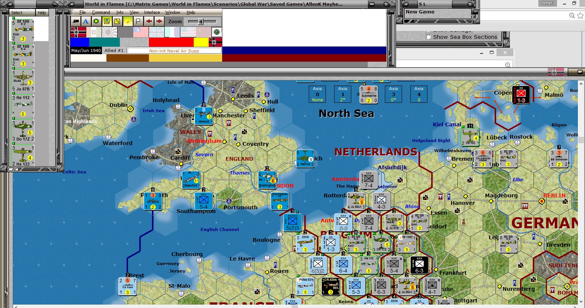This screenshot has width=585, height=308.
Task: Click the Axis 0 None sea box section
Action: click(317, 94)
